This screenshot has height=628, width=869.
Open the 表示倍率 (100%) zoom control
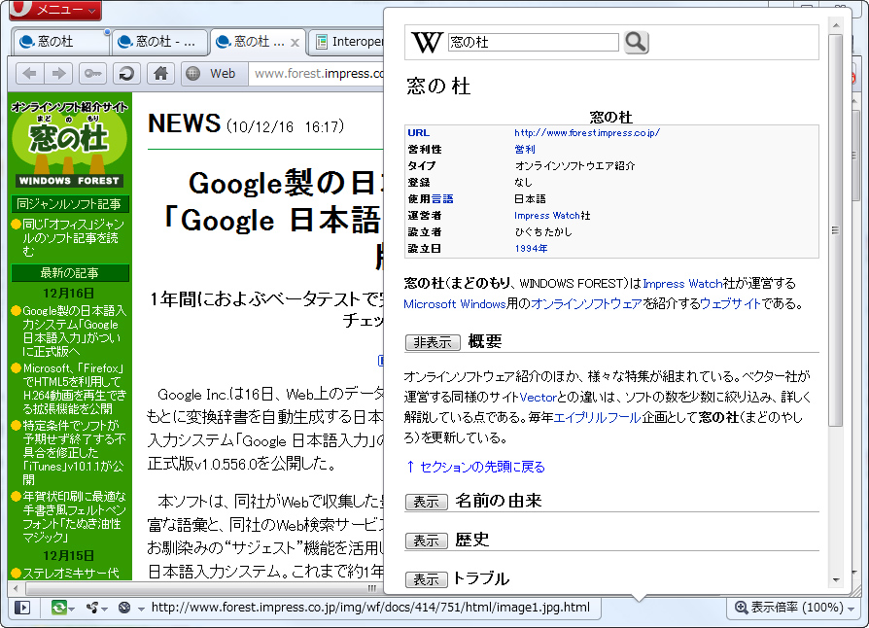tap(793, 607)
